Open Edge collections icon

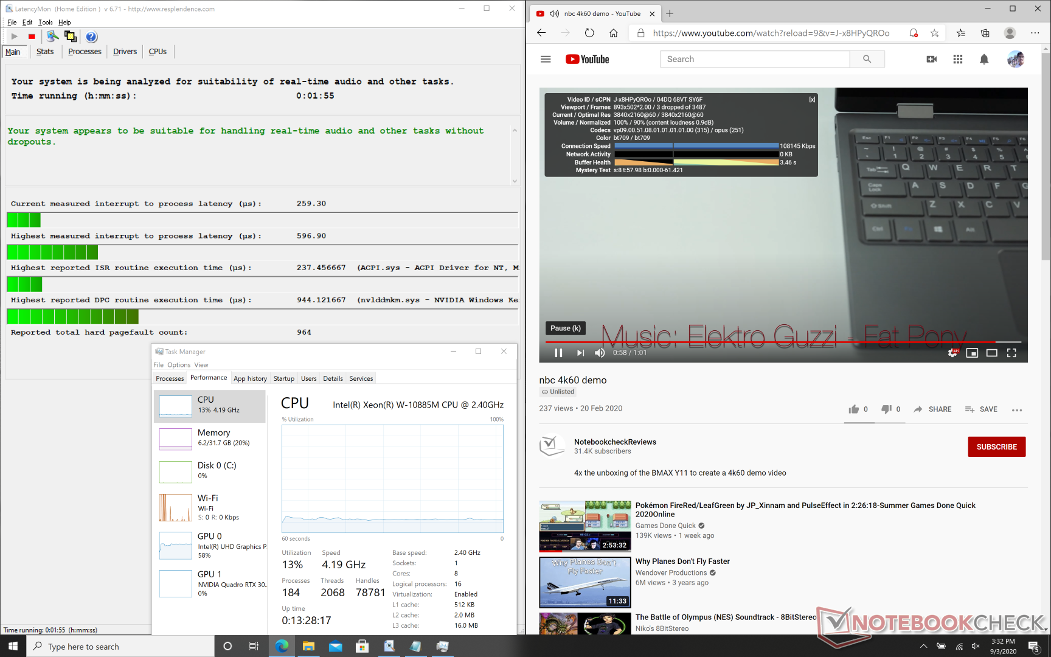(985, 33)
